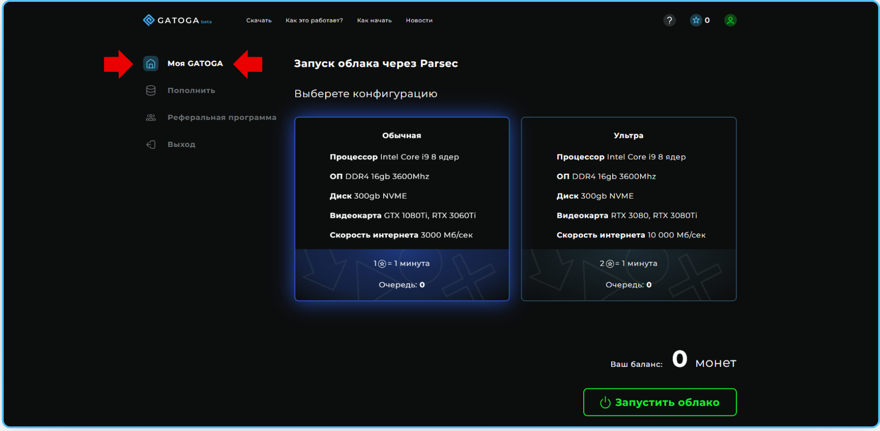
Task: Click Очередь: 0 in the Ультра card
Action: (x=629, y=285)
